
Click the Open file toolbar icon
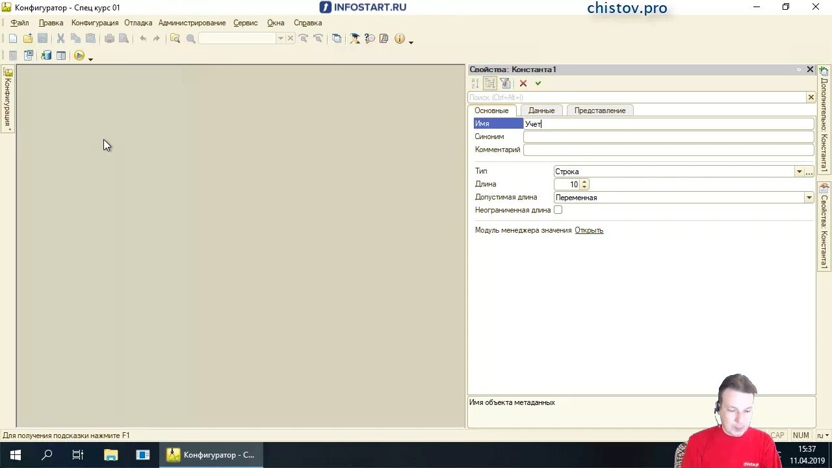pos(28,38)
